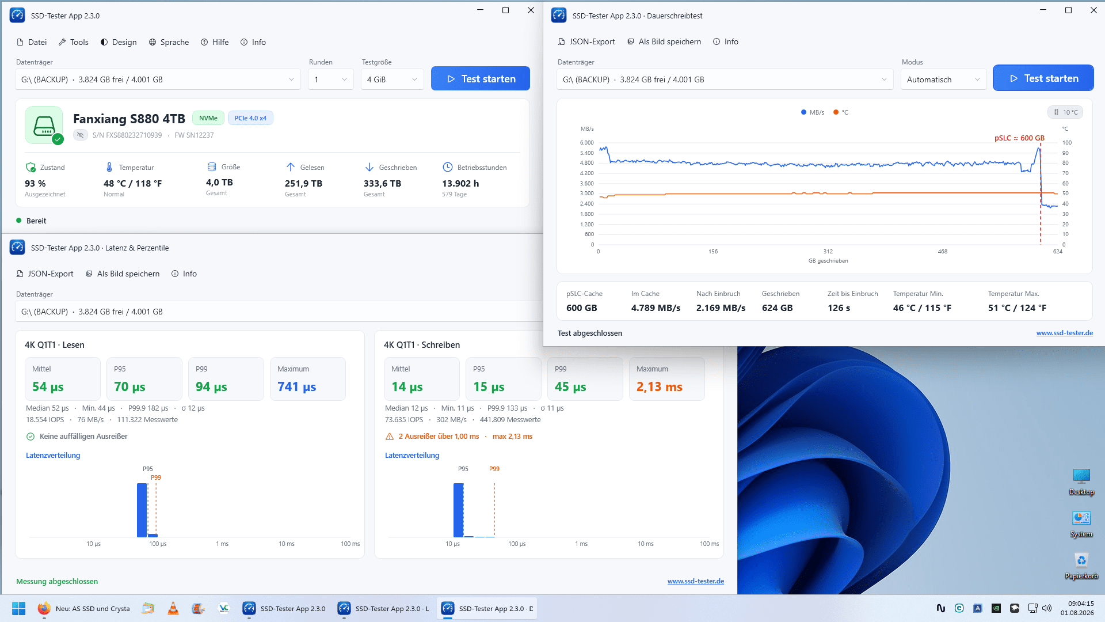Toggle MB/s series in chart legend
The height and width of the screenshot is (622, 1105).
pyautogui.click(x=813, y=112)
